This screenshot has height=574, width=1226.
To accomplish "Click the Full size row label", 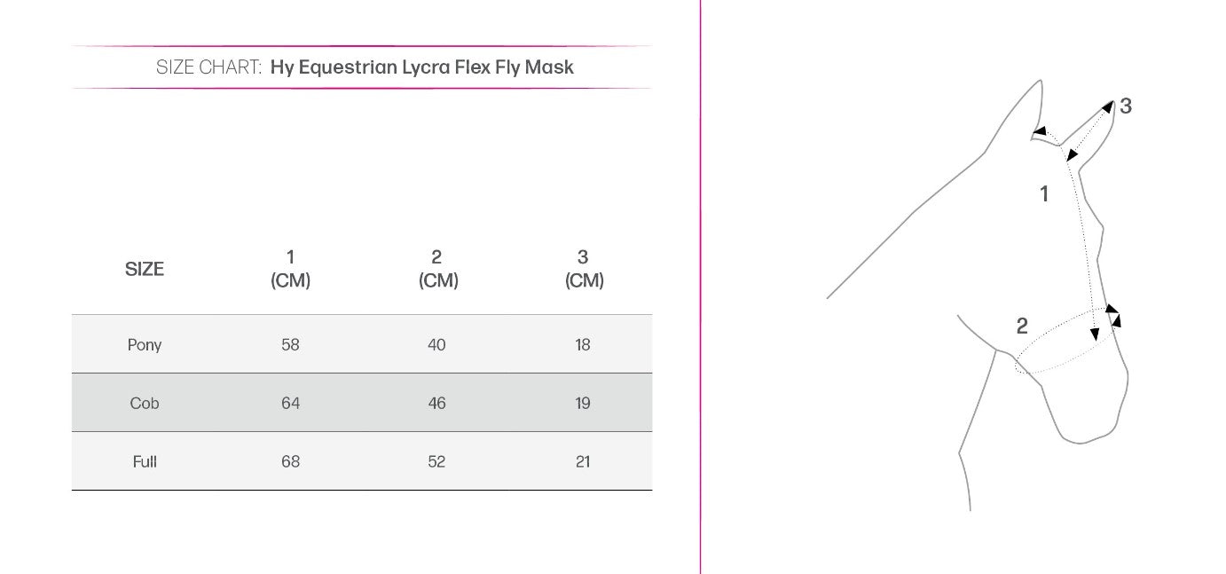I will [145, 461].
